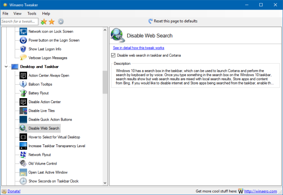
Task: Click the Desktop and Taskbar monitor icon
Action: tap(15, 67)
